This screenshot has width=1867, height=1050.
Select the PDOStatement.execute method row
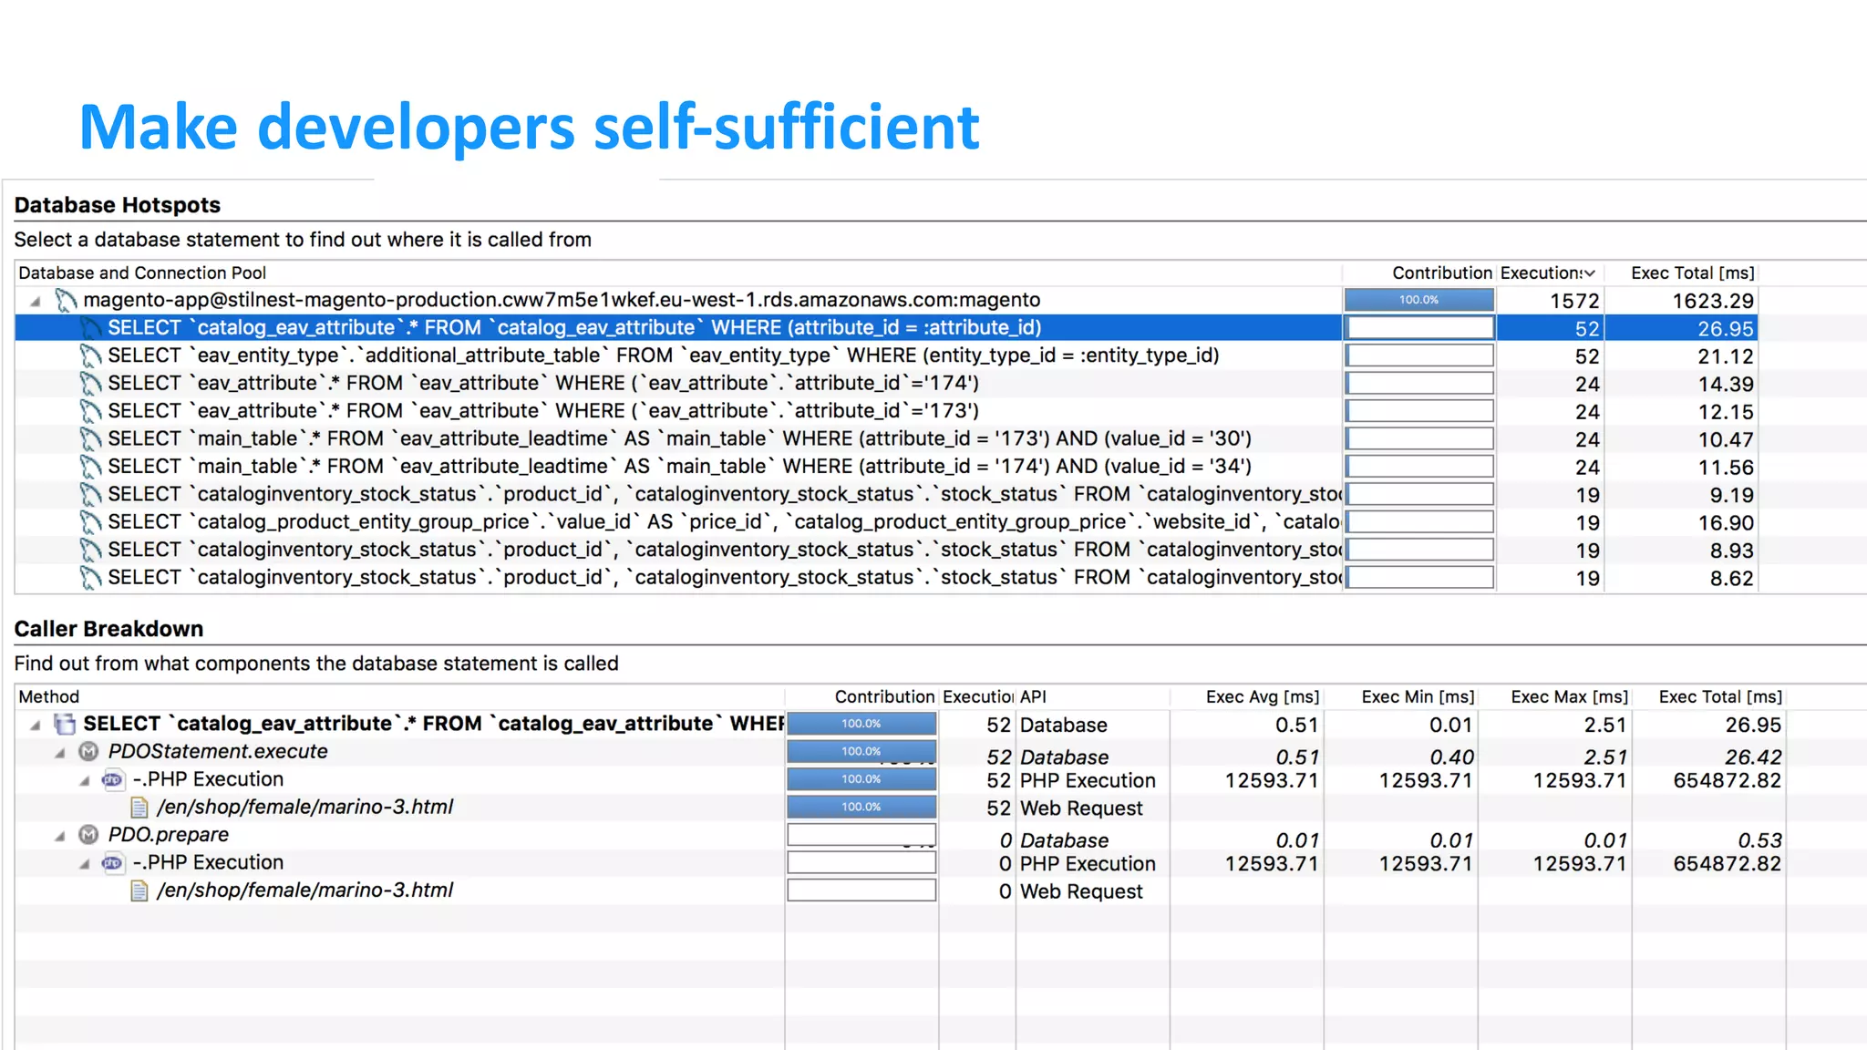(x=218, y=752)
